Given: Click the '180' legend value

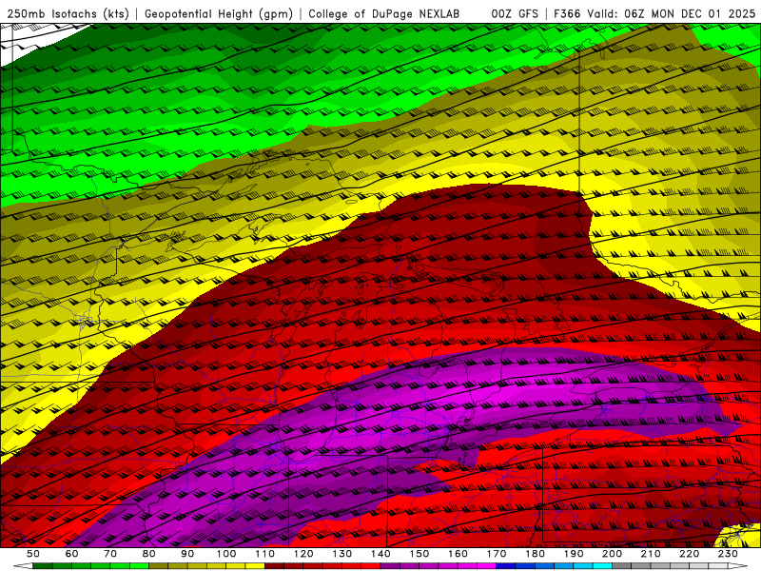Looking at the screenshot, I should (535, 554).
